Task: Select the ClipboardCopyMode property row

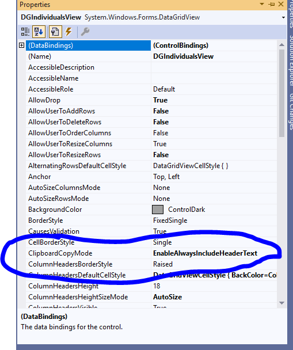Action: point(151,253)
